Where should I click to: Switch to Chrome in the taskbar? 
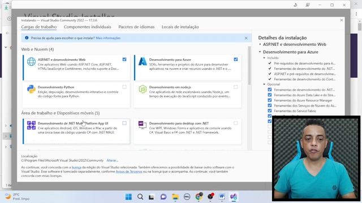(199, 196)
